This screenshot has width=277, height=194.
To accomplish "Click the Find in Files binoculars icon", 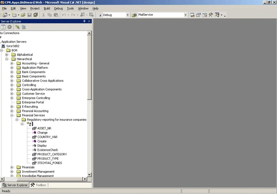I will (x=134, y=15).
